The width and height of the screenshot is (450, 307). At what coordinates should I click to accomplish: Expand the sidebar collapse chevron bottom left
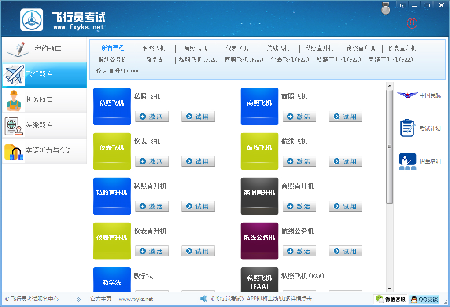[x=78, y=299]
